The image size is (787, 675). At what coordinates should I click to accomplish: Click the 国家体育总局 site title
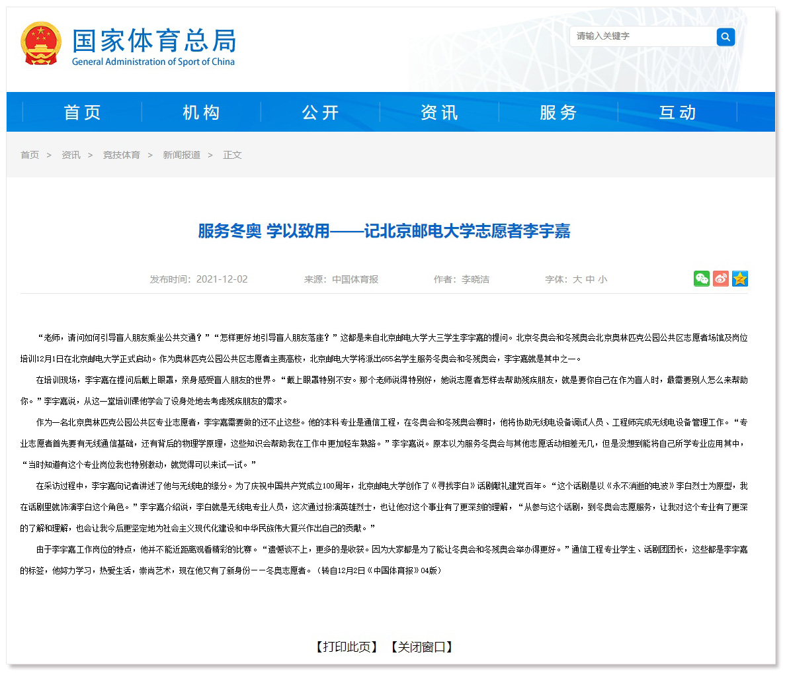[x=154, y=40]
